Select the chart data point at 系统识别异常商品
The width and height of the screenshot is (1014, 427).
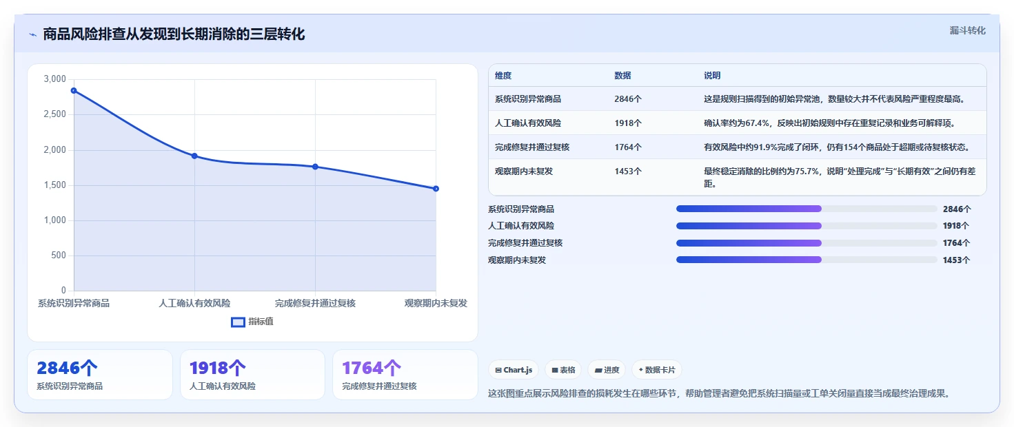(74, 90)
